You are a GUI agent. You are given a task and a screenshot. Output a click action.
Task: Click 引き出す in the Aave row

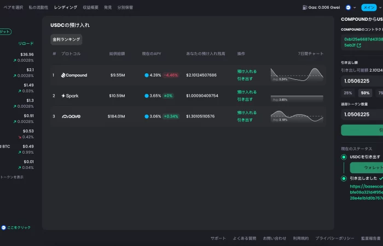(245, 120)
